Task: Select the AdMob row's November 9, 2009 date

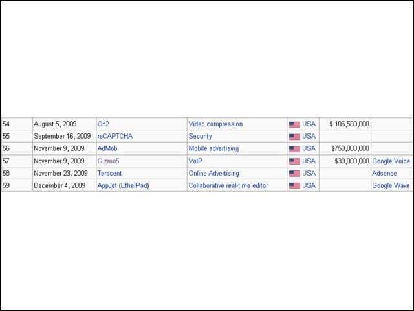Action: pos(59,148)
